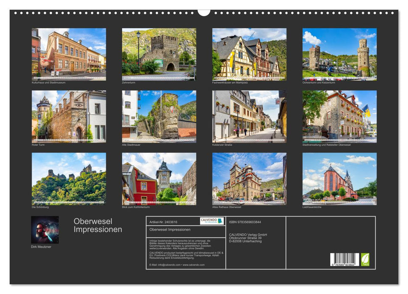
Task: Click the Ochsenturm und Katzenturm photo
Action: 340,54
